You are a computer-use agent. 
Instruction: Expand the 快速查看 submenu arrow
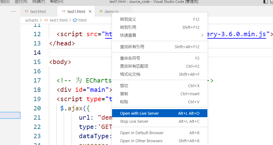(x=202, y=35)
